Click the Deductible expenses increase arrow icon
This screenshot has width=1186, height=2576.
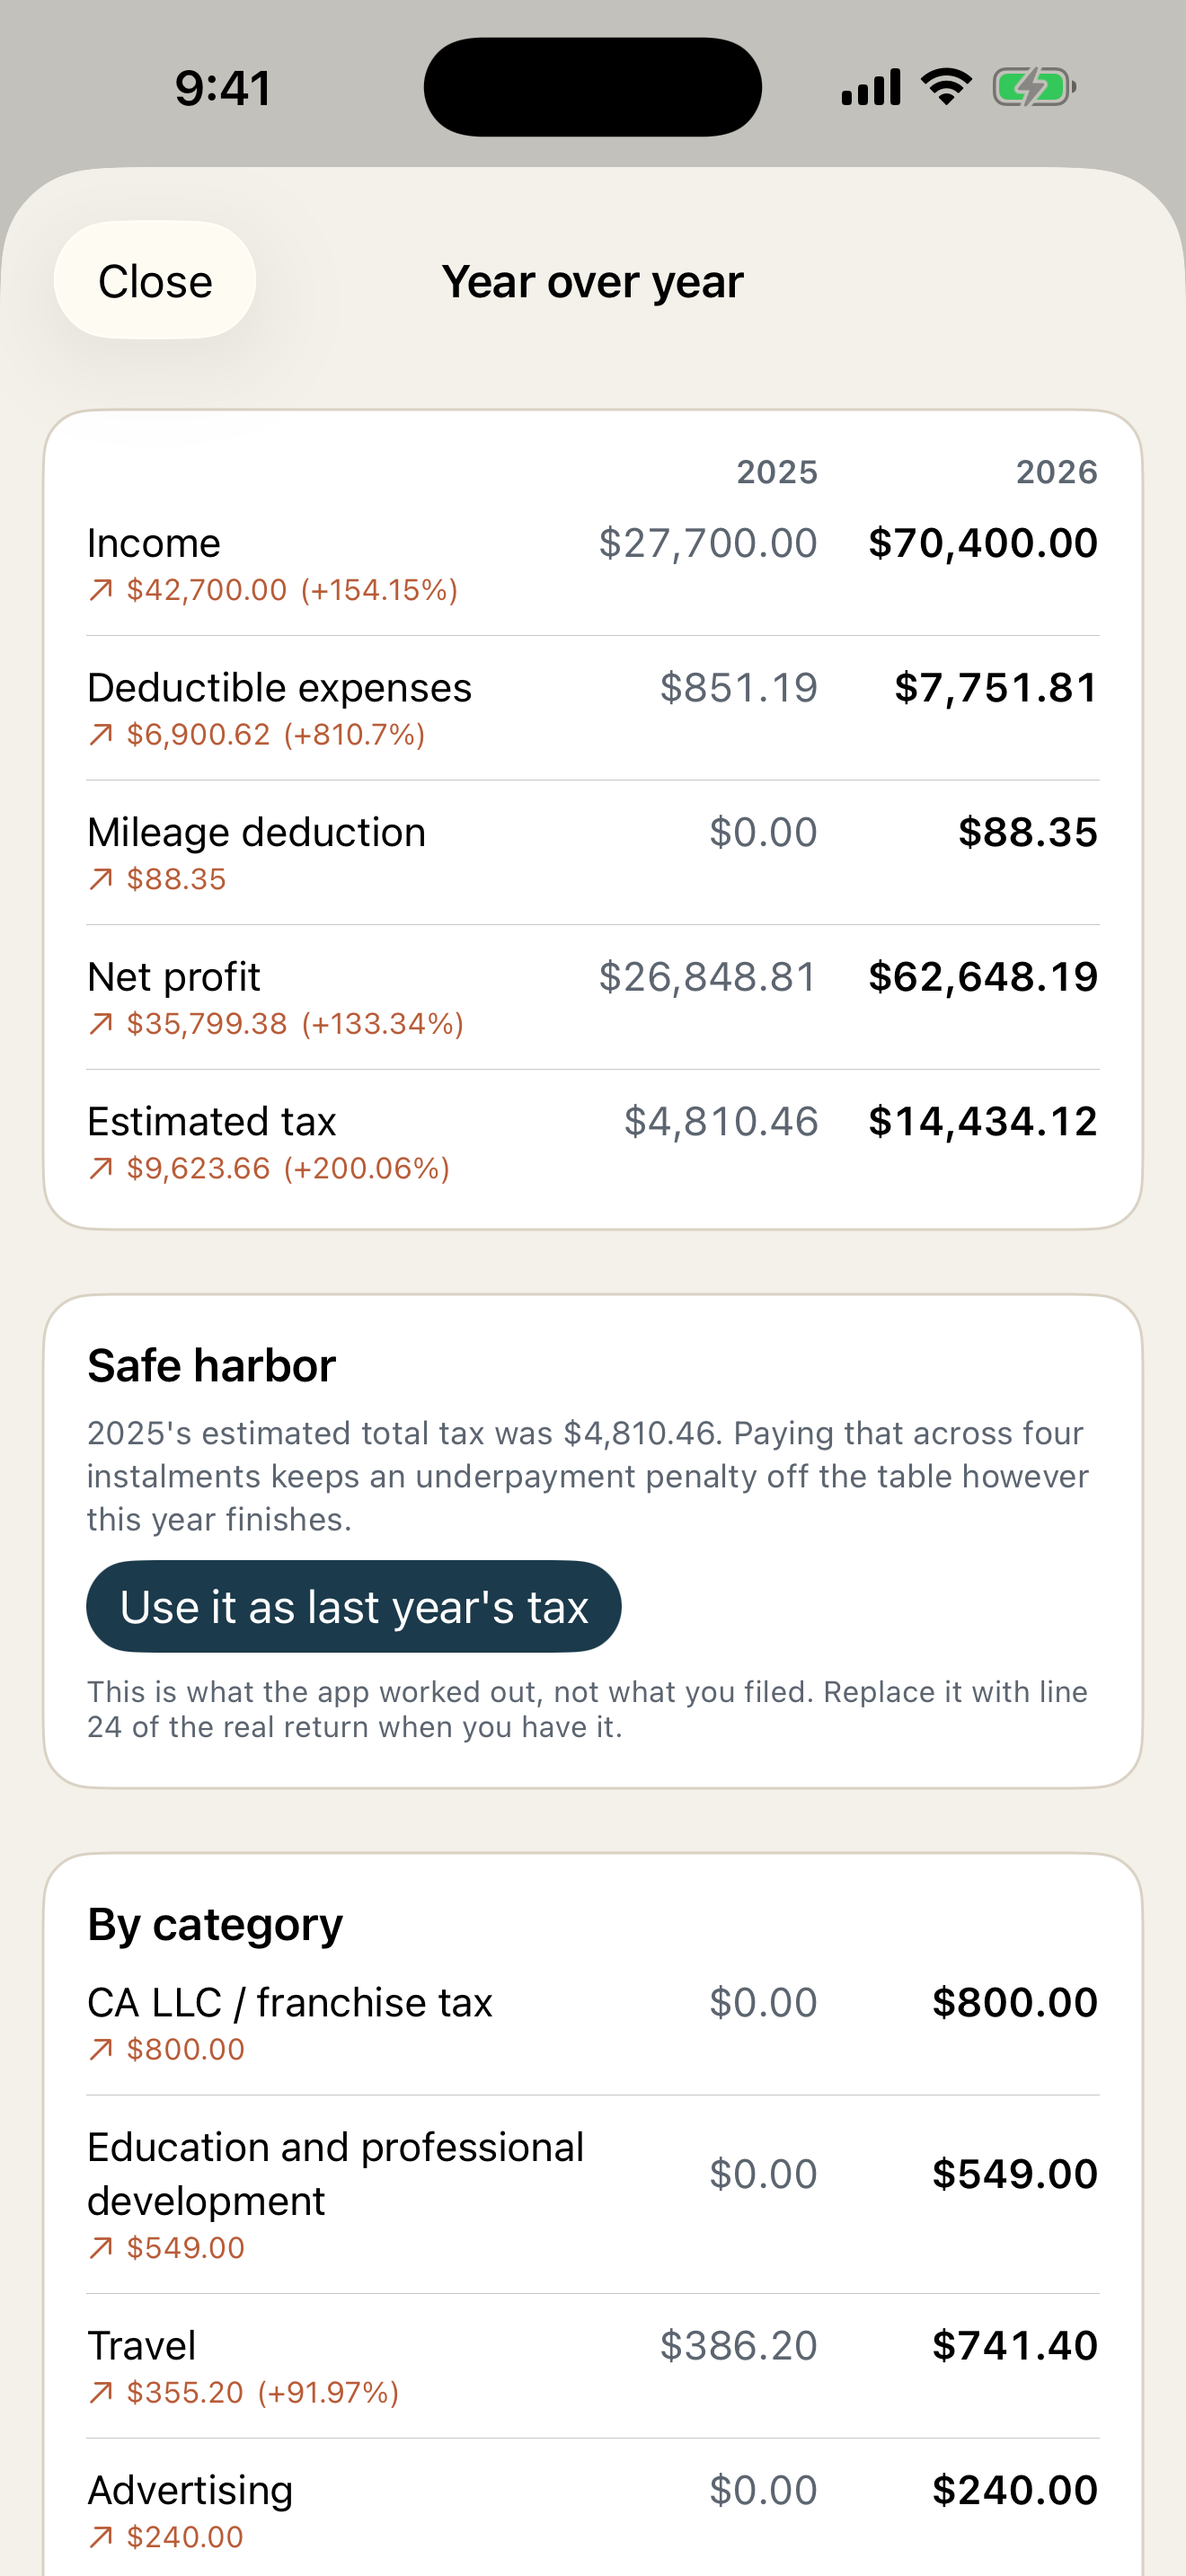pyautogui.click(x=101, y=735)
